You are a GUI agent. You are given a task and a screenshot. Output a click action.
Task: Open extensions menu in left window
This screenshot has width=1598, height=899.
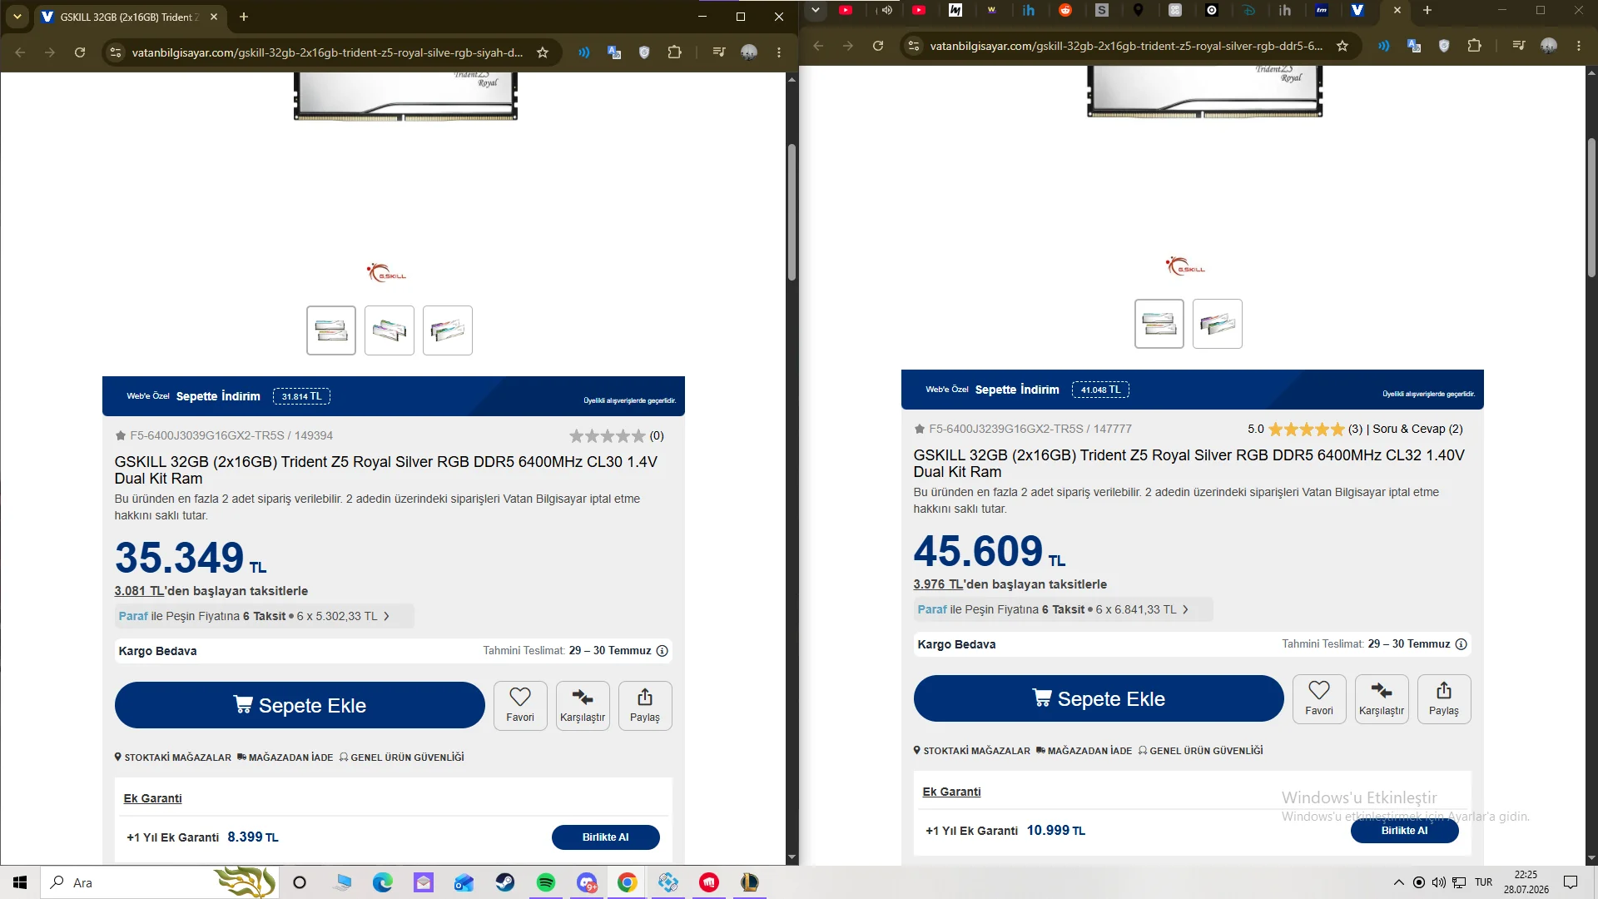tap(674, 52)
